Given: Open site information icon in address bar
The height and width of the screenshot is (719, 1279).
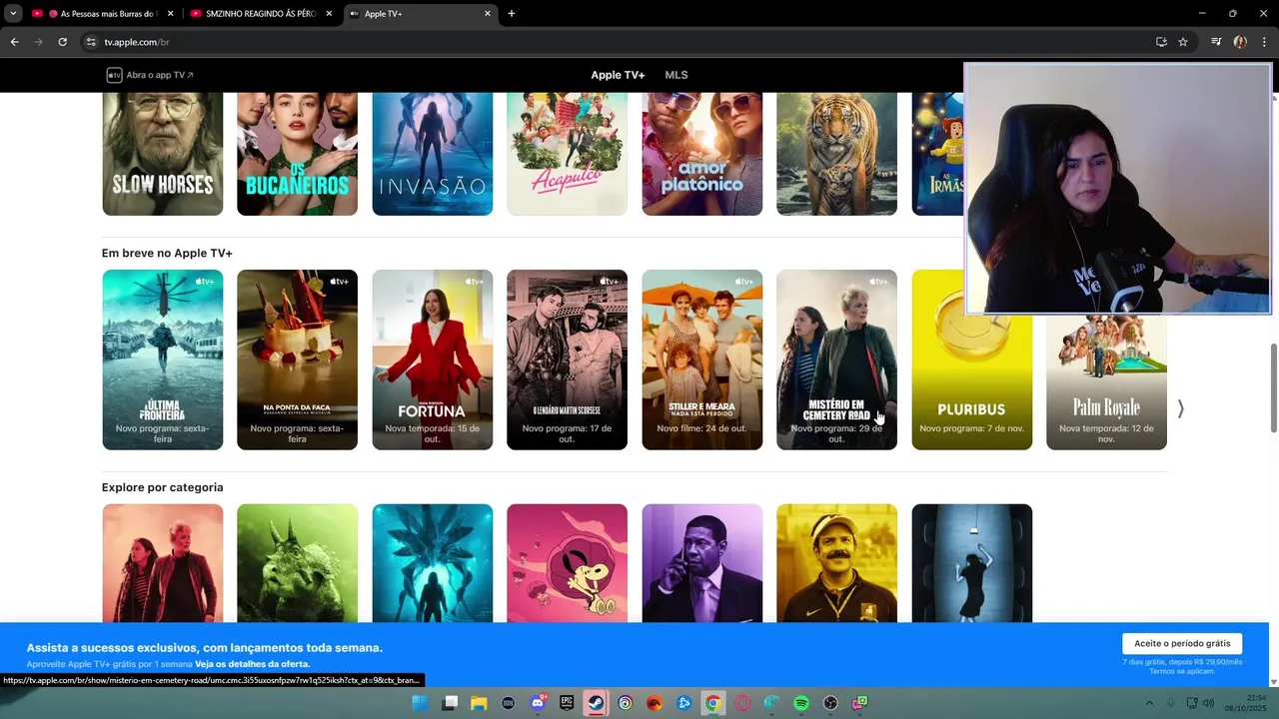Looking at the screenshot, I should [91, 42].
